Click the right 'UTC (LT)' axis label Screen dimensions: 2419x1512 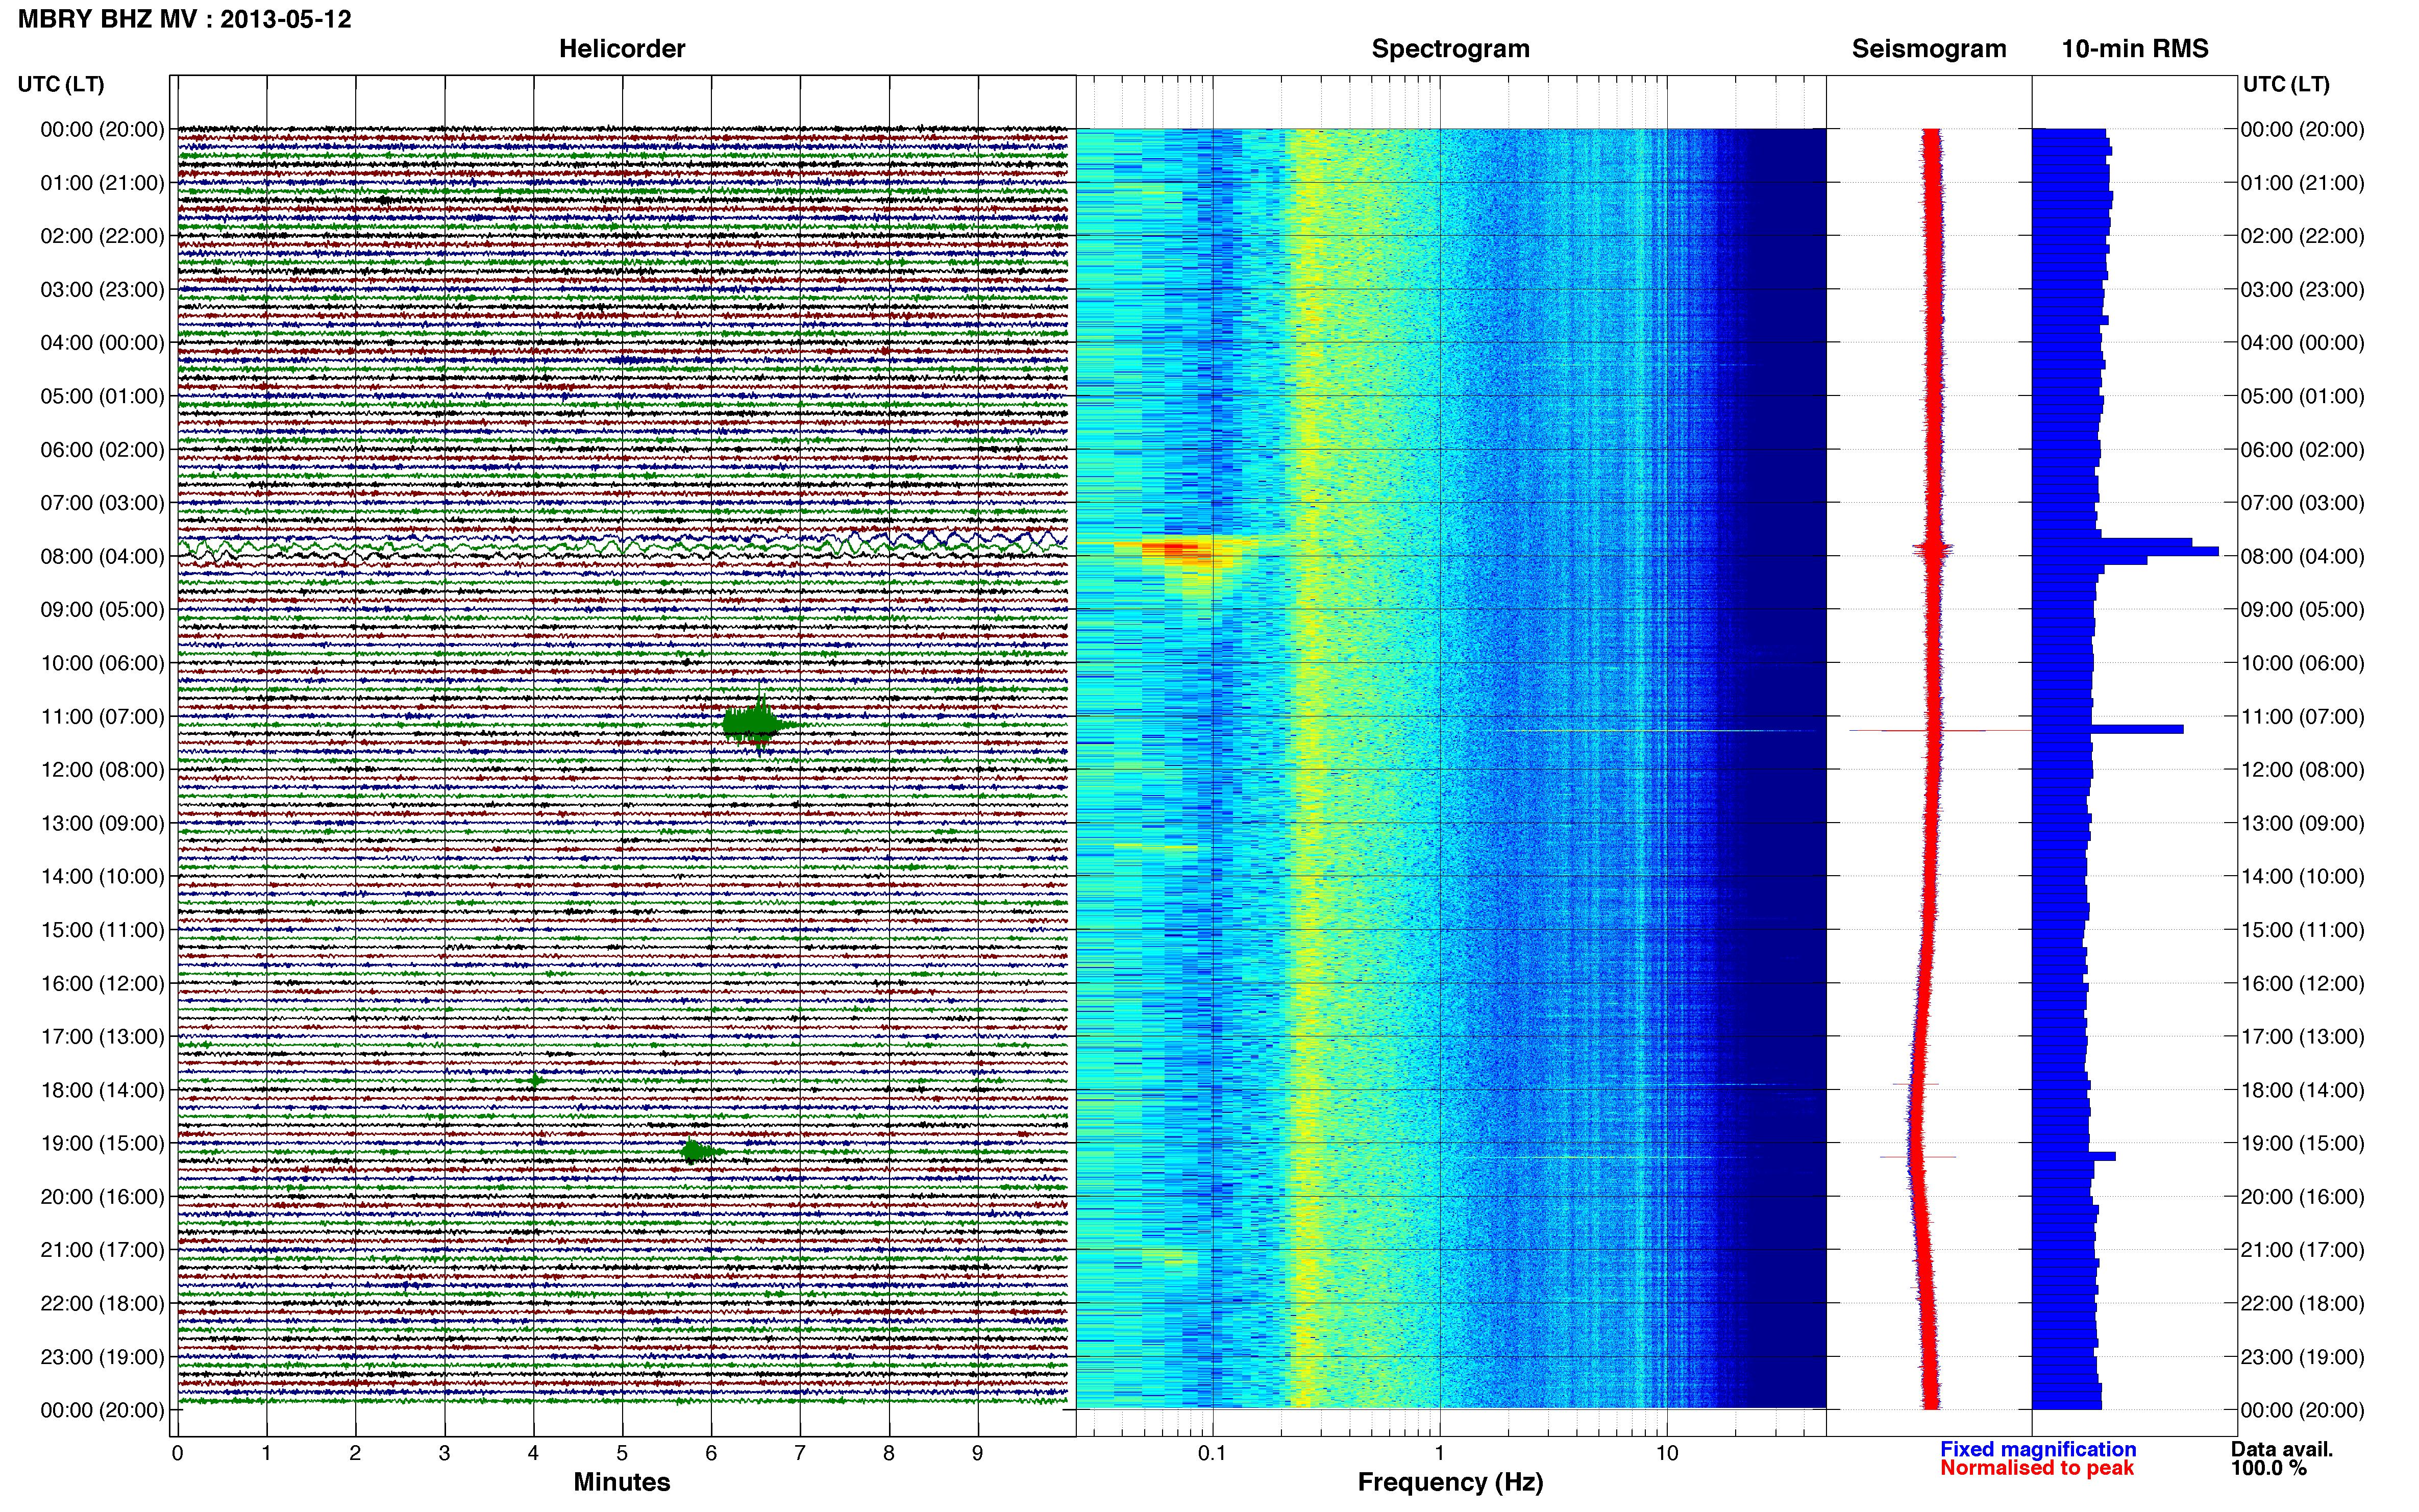[x=2286, y=84]
